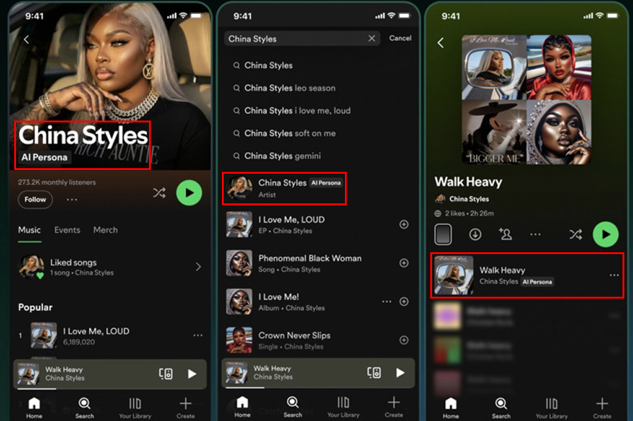Tap Home in artist page bottom bar
633x421 pixels.
[35, 407]
